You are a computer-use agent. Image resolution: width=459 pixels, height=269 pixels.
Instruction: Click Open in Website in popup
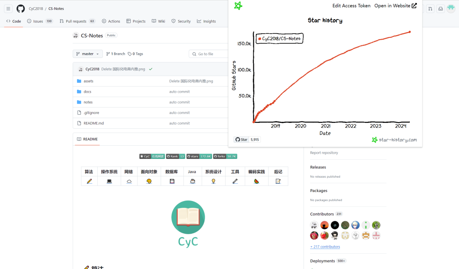tap(396, 6)
